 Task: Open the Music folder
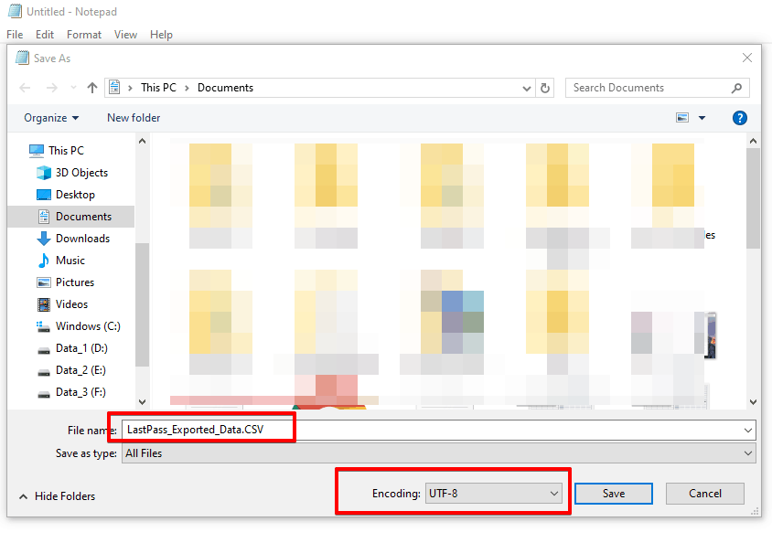61,261
